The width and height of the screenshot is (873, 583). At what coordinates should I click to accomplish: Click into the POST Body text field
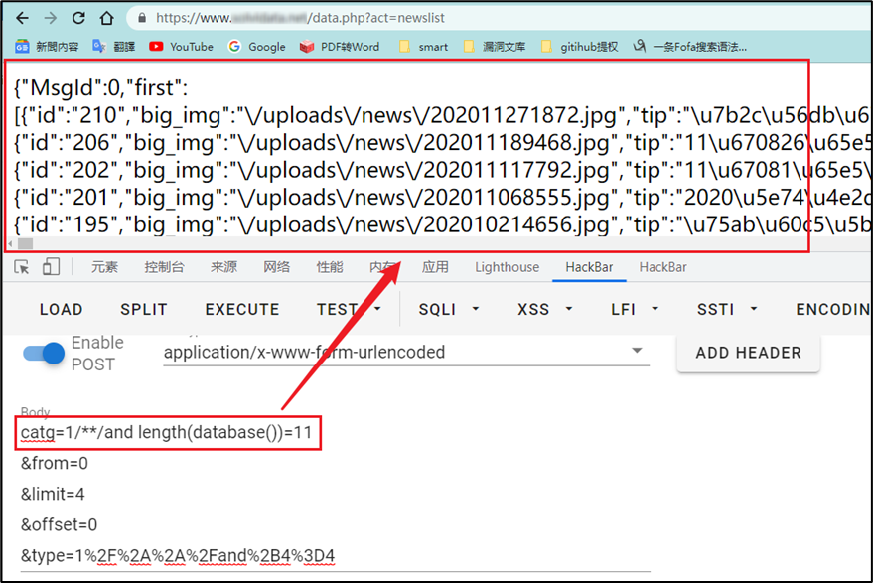coord(335,494)
